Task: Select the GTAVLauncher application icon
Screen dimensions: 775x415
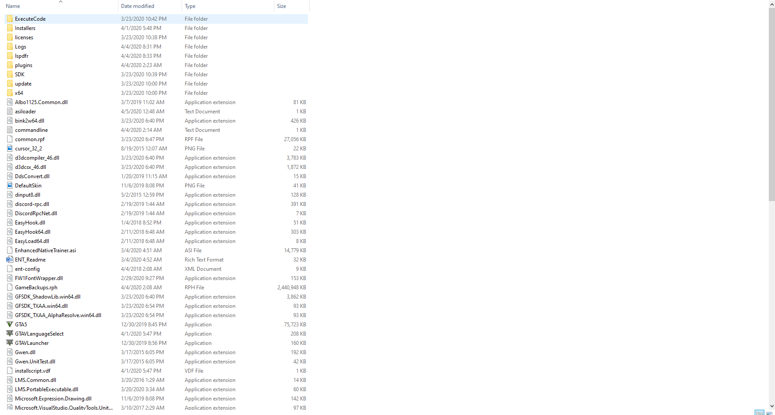Action: pyautogui.click(x=10, y=343)
